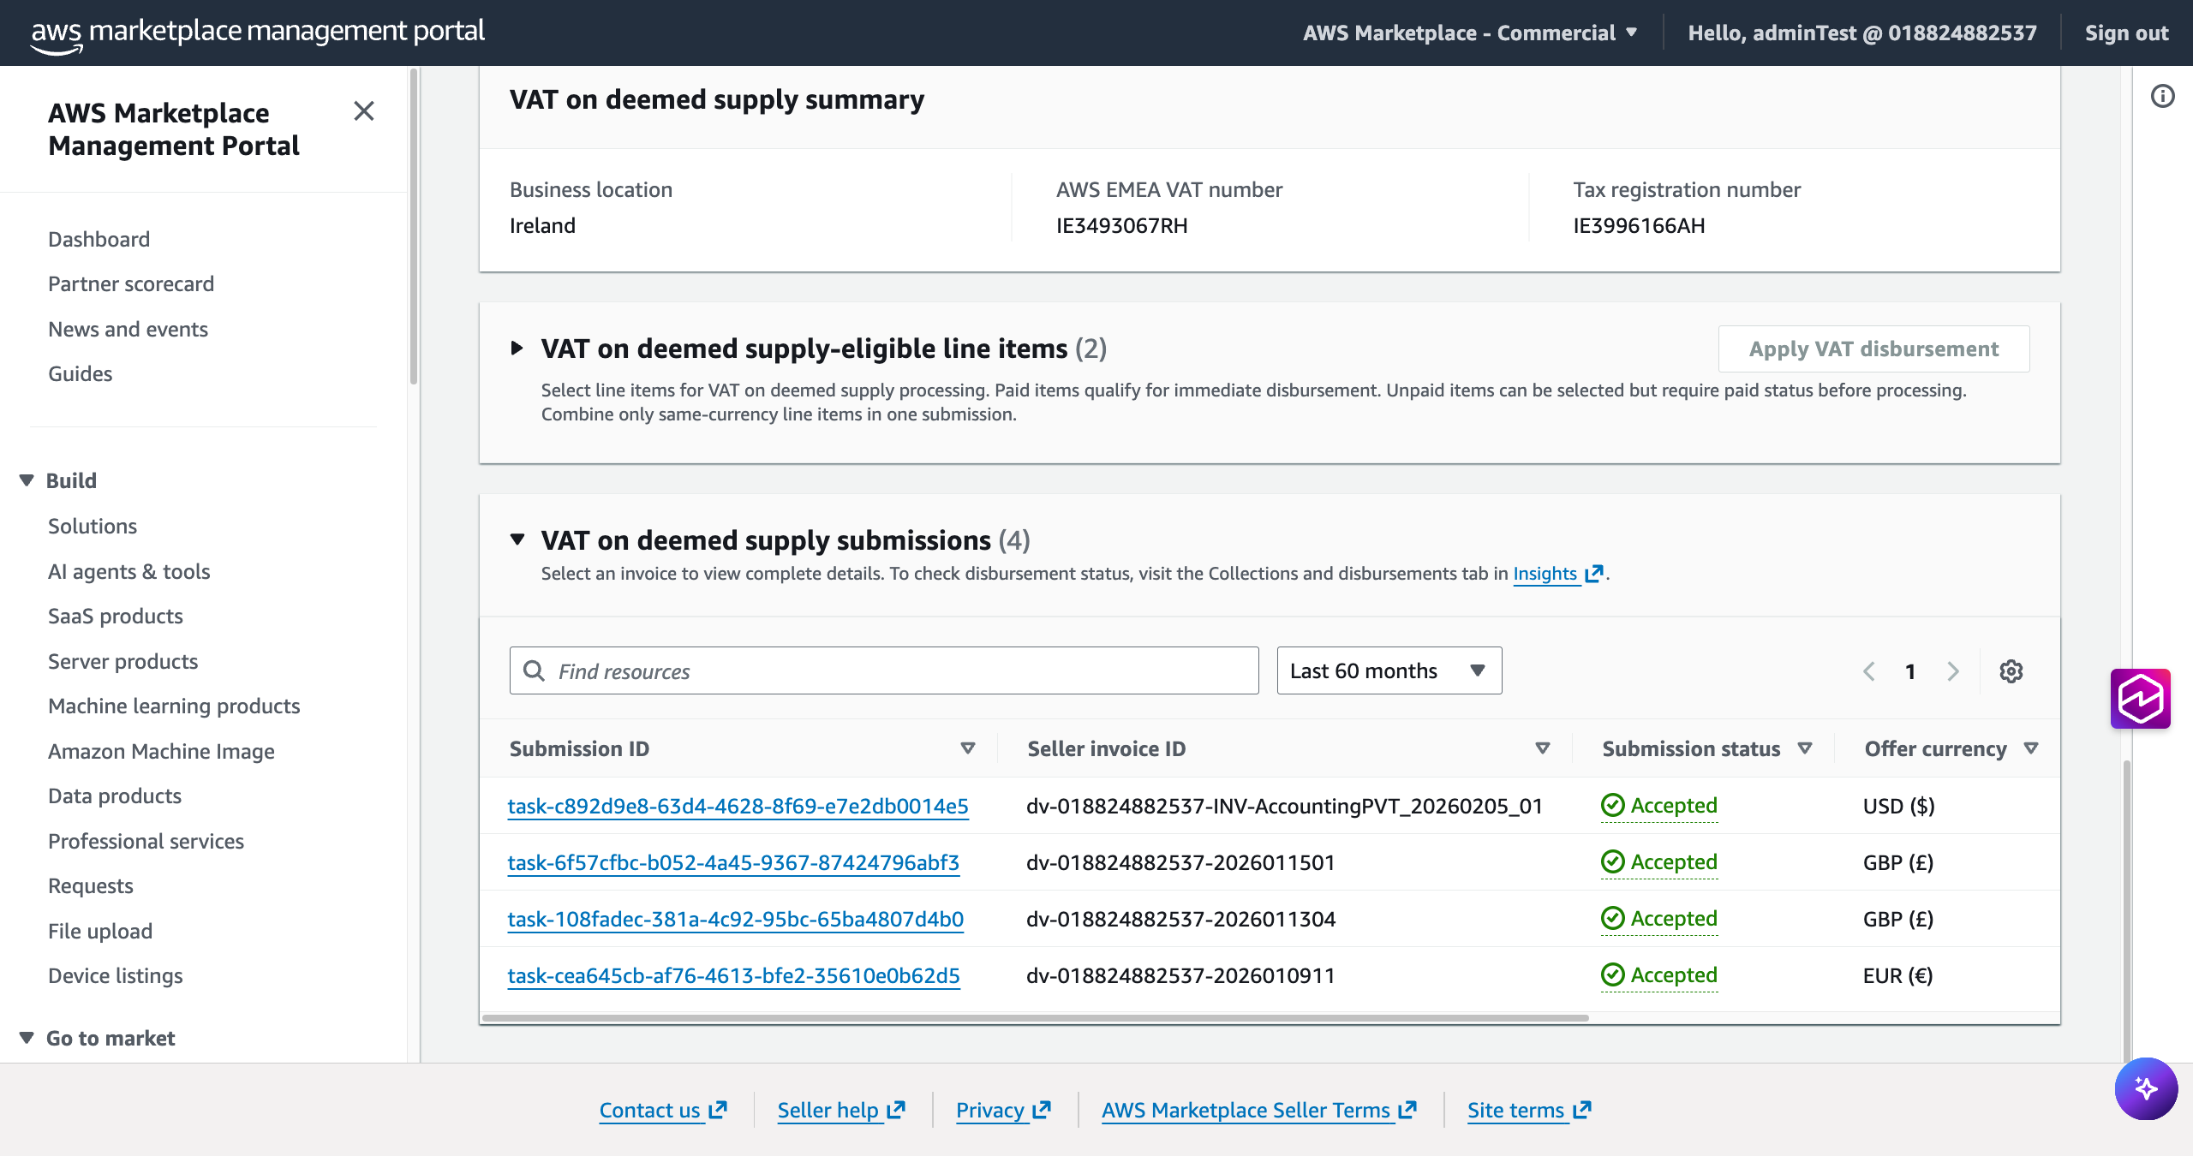The height and width of the screenshot is (1156, 2193).
Task: Click the pink floating assistant widget icon
Action: (x=2140, y=699)
